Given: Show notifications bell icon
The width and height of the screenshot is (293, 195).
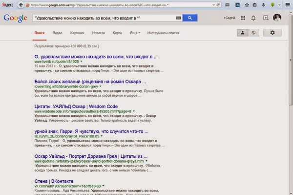Looking at the screenshot, I should 253,18.
